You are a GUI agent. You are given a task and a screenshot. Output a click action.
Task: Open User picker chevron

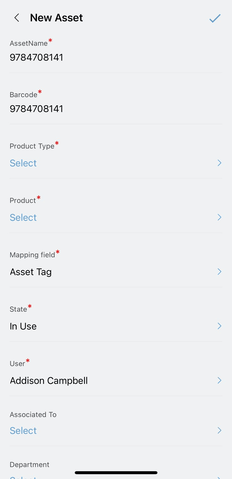tap(219, 380)
